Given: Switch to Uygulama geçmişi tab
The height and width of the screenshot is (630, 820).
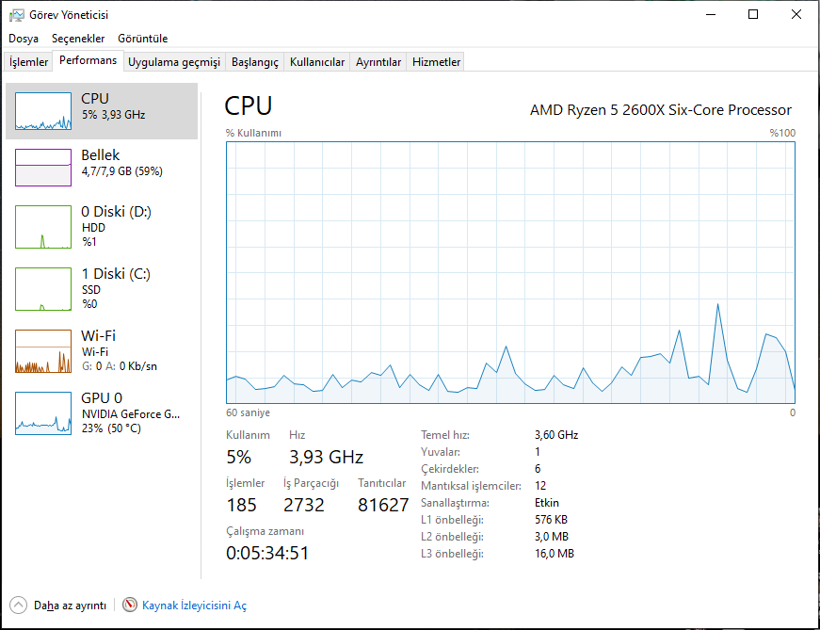Looking at the screenshot, I should pyautogui.click(x=174, y=62).
